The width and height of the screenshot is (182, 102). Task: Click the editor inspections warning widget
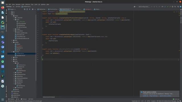174,12
